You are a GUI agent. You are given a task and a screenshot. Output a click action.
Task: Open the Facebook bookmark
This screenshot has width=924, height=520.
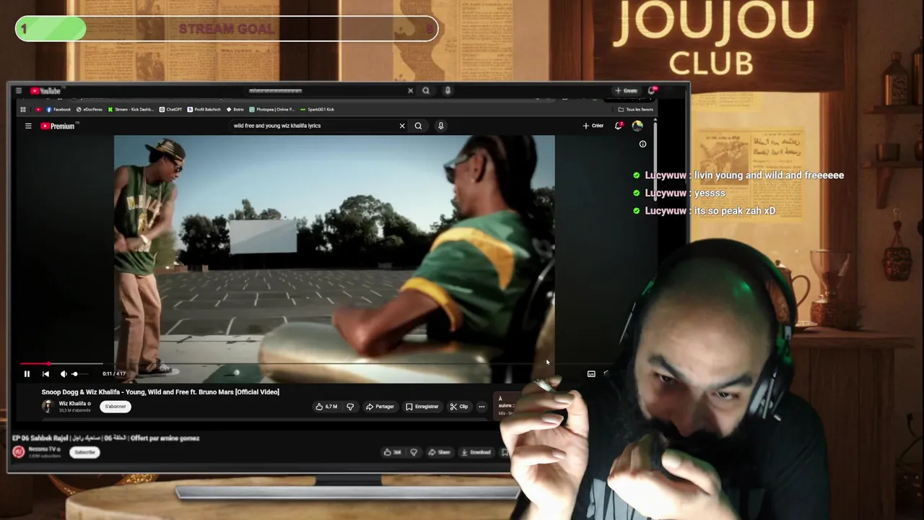coord(58,110)
